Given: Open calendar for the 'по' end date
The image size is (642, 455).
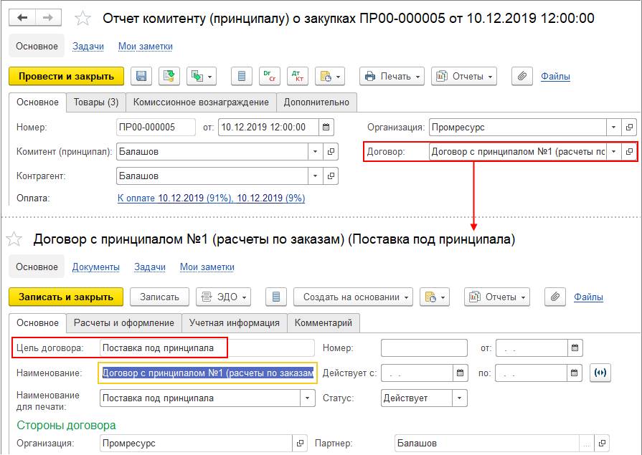Looking at the screenshot, I should (575, 373).
